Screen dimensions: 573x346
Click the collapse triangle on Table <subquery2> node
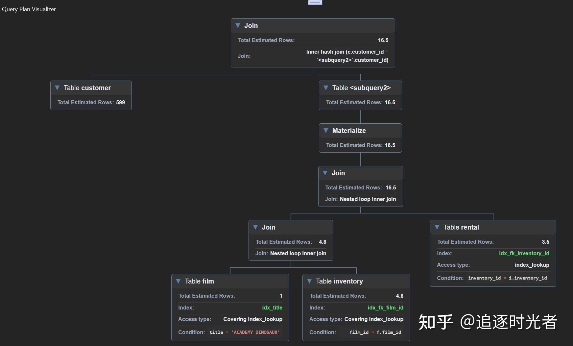pos(326,88)
